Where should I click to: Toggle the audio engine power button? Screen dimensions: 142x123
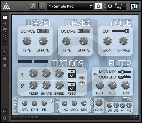coord(110,6)
